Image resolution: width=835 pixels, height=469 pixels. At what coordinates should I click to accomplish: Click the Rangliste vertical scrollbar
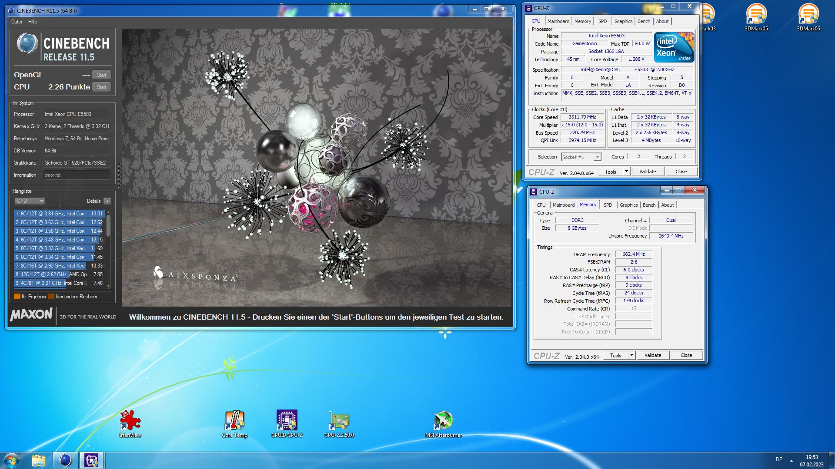tap(108, 249)
